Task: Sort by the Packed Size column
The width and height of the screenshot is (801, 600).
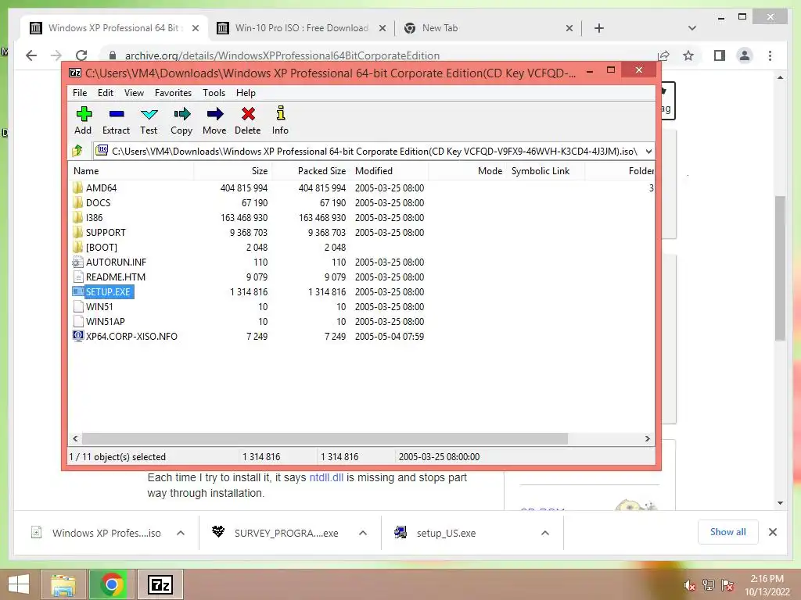Action: (311, 171)
